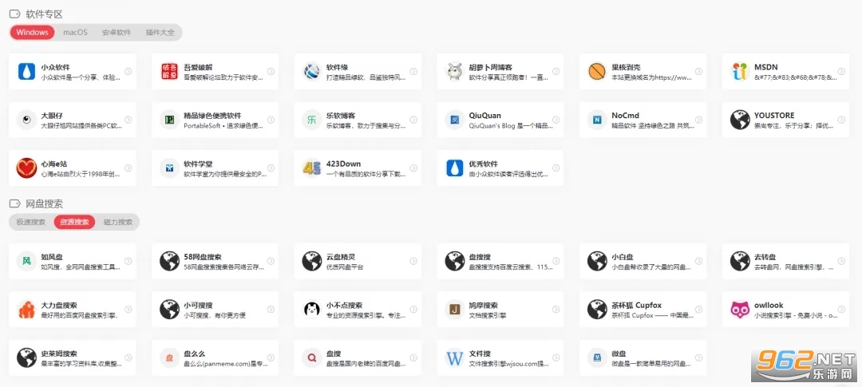Click the arrow on the 58网盘搜索 card
Viewport: 862px width, 387px height.
(271, 261)
